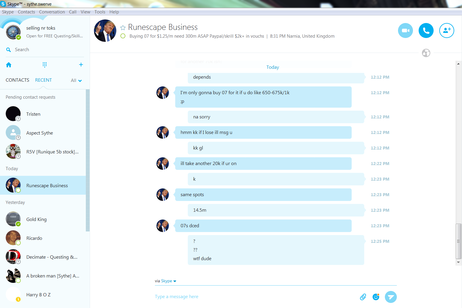Click the A broken man contact avatar
The height and width of the screenshot is (308, 462).
13,275
